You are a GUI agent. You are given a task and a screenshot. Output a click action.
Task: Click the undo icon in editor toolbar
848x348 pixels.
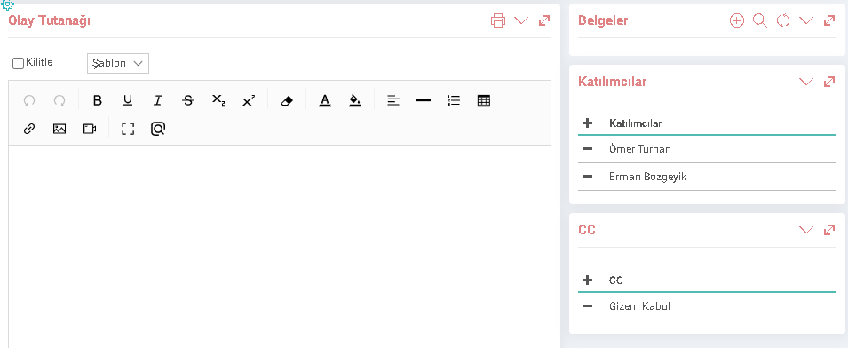[29, 100]
